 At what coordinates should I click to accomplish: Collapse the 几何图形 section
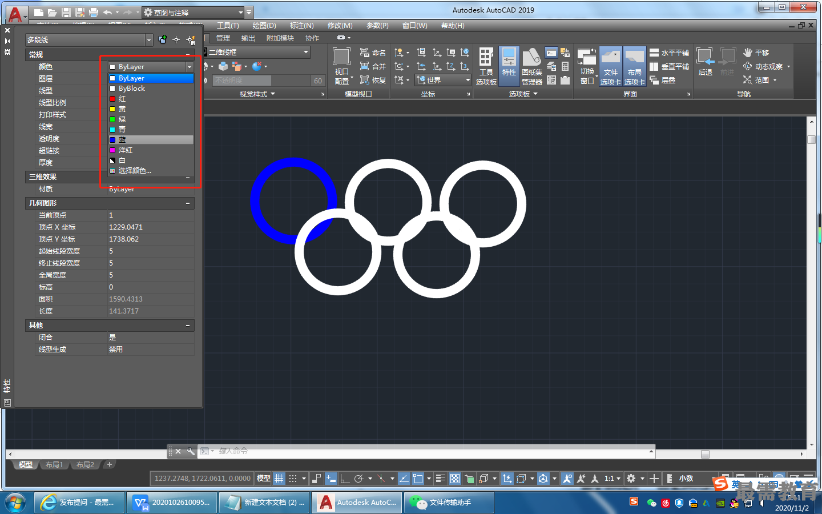(x=188, y=203)
